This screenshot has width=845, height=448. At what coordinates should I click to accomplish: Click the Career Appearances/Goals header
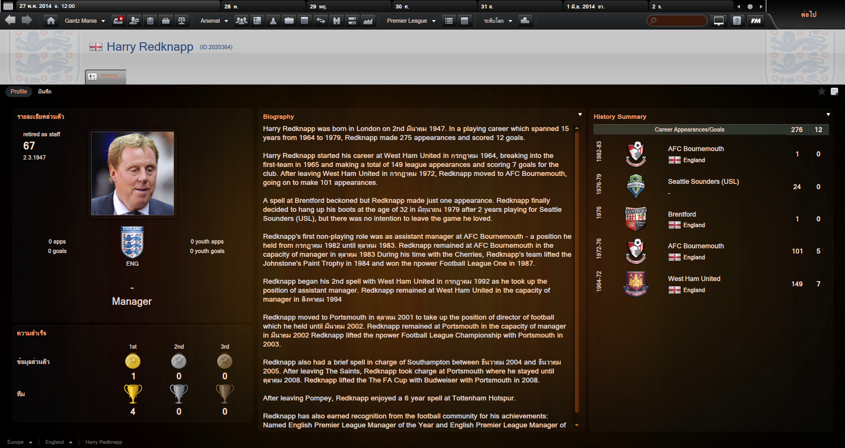click(690, 129)
